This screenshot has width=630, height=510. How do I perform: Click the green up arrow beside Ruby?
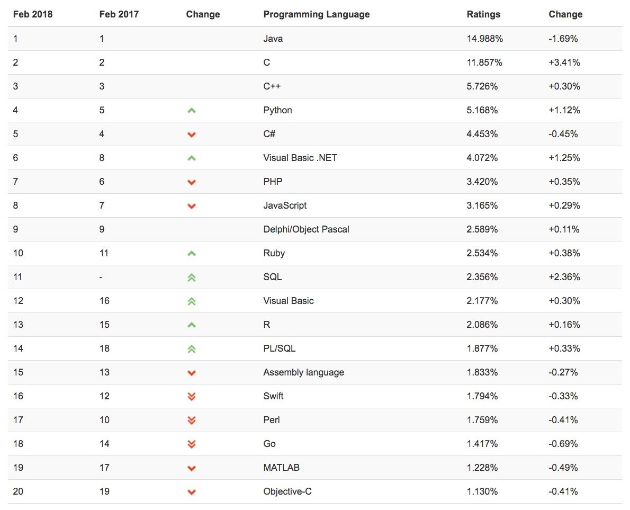pos(192,254)
